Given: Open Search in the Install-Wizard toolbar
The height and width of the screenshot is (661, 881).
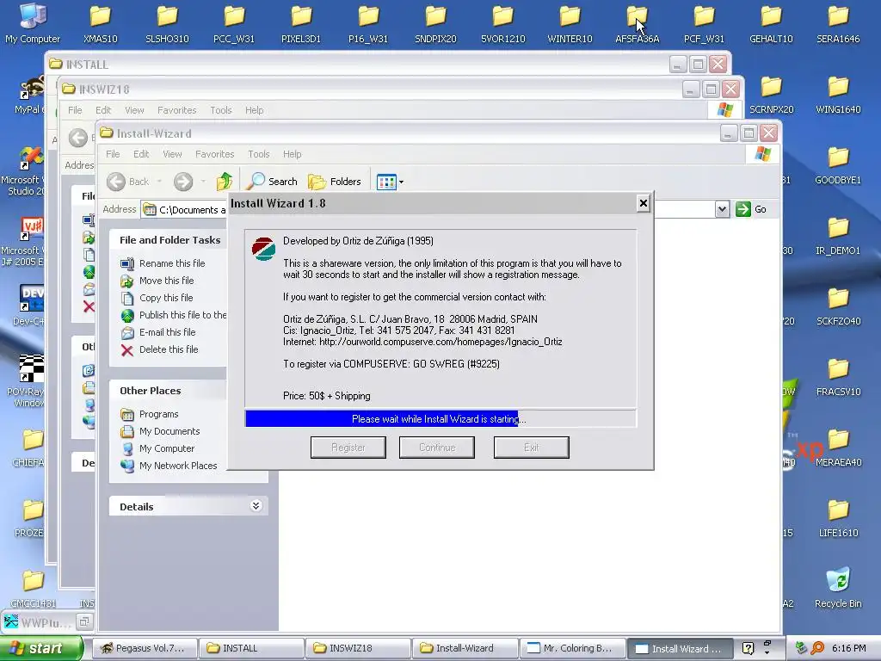Looking at the screenshot, I should pyautogui.click(x=273, y=182).
